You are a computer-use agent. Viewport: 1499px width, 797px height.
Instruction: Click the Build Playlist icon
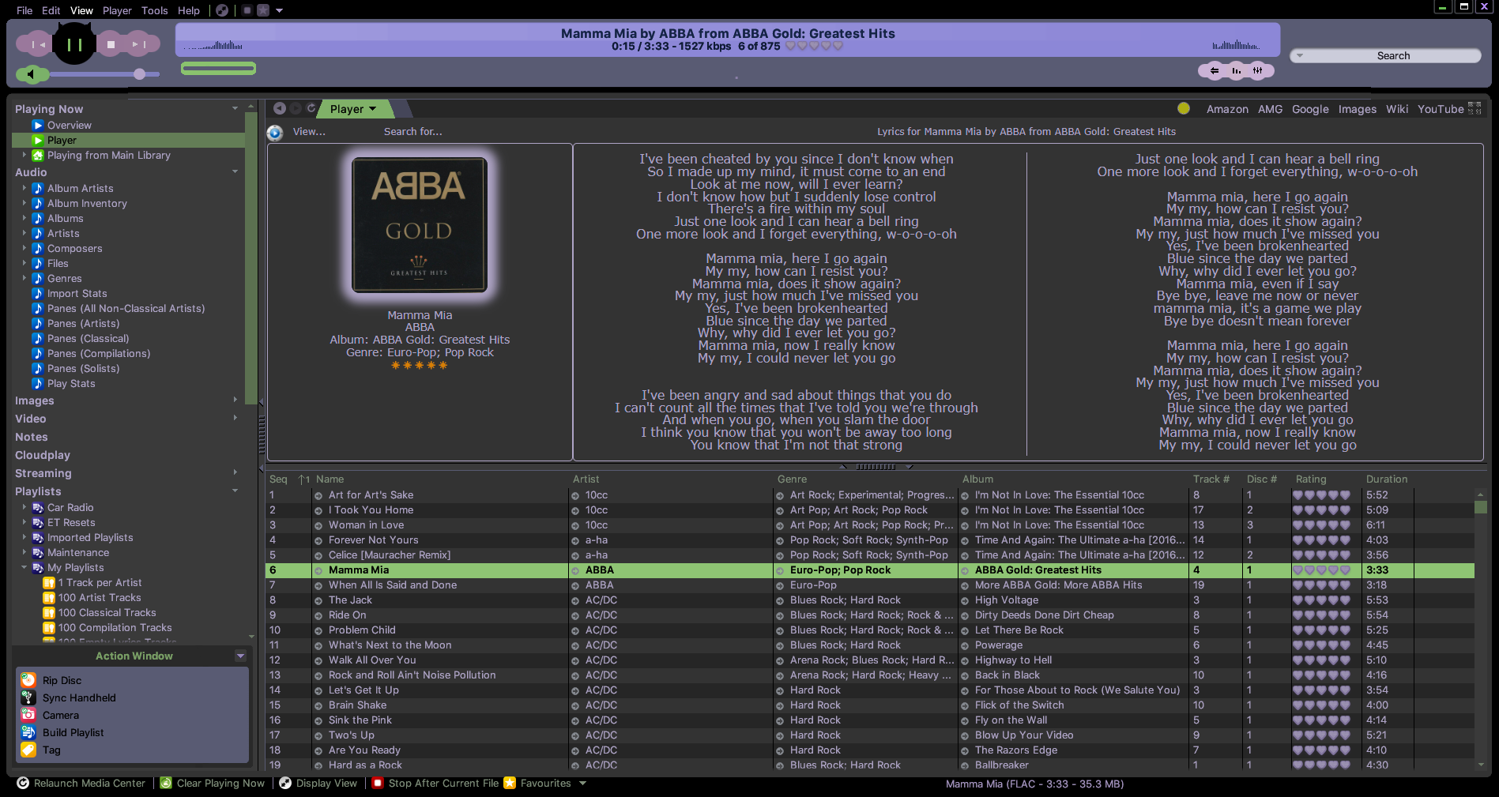pyautogui.click(x=28, y=732)
